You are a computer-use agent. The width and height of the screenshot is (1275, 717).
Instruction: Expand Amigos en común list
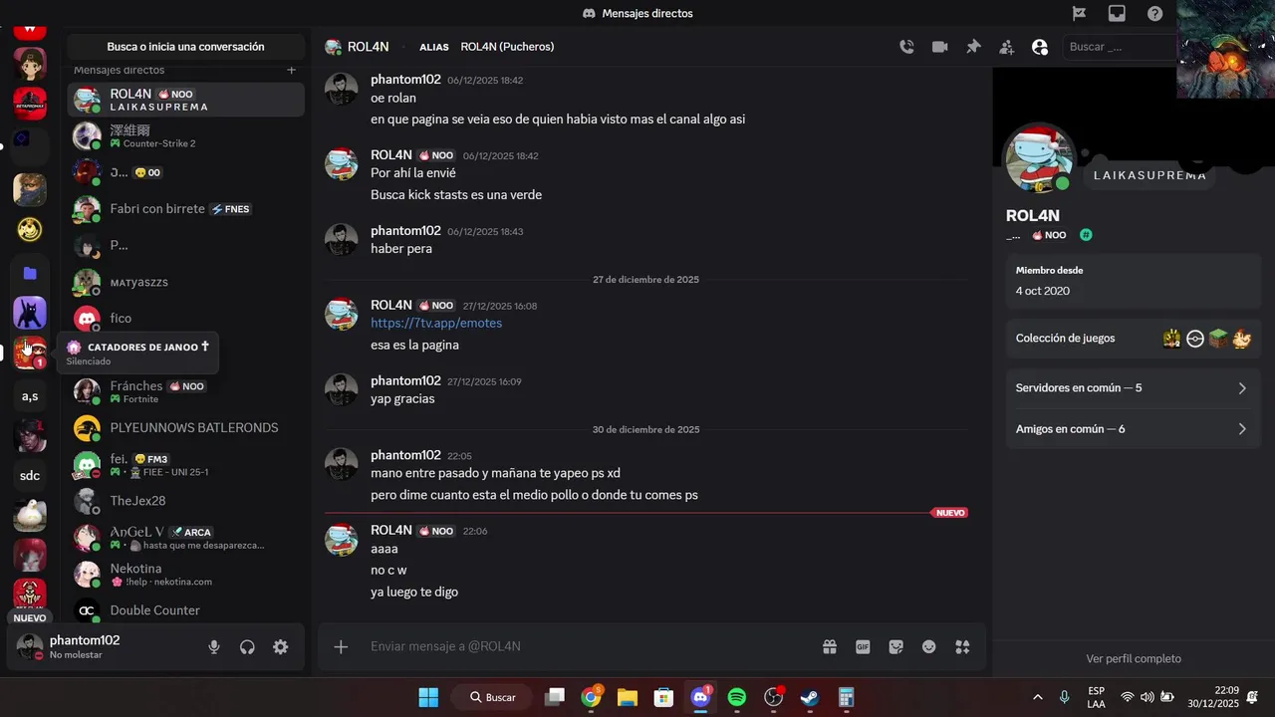coord(1133,428)
